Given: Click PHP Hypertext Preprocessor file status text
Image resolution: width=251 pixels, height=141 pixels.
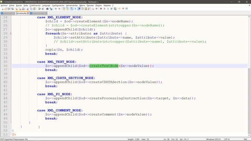Looking at the screenshot, I should tap(14, 139).
